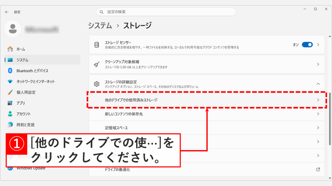Open 新しいコンテンツの保存先 chevron

318,114
